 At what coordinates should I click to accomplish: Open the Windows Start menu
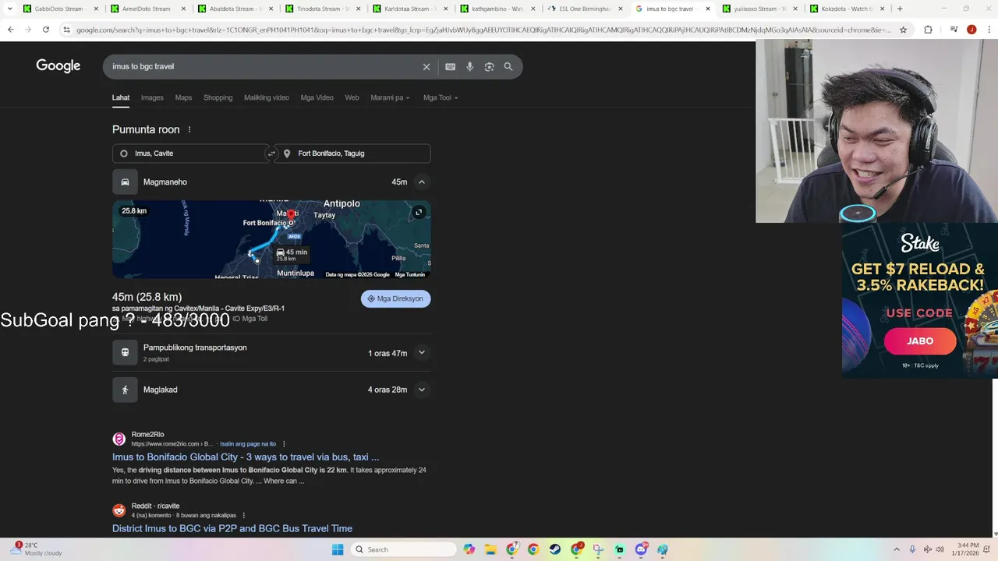[338, 549]
